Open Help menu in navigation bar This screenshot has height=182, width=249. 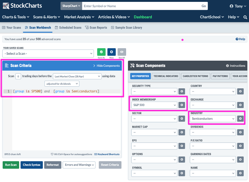(234, 17)
